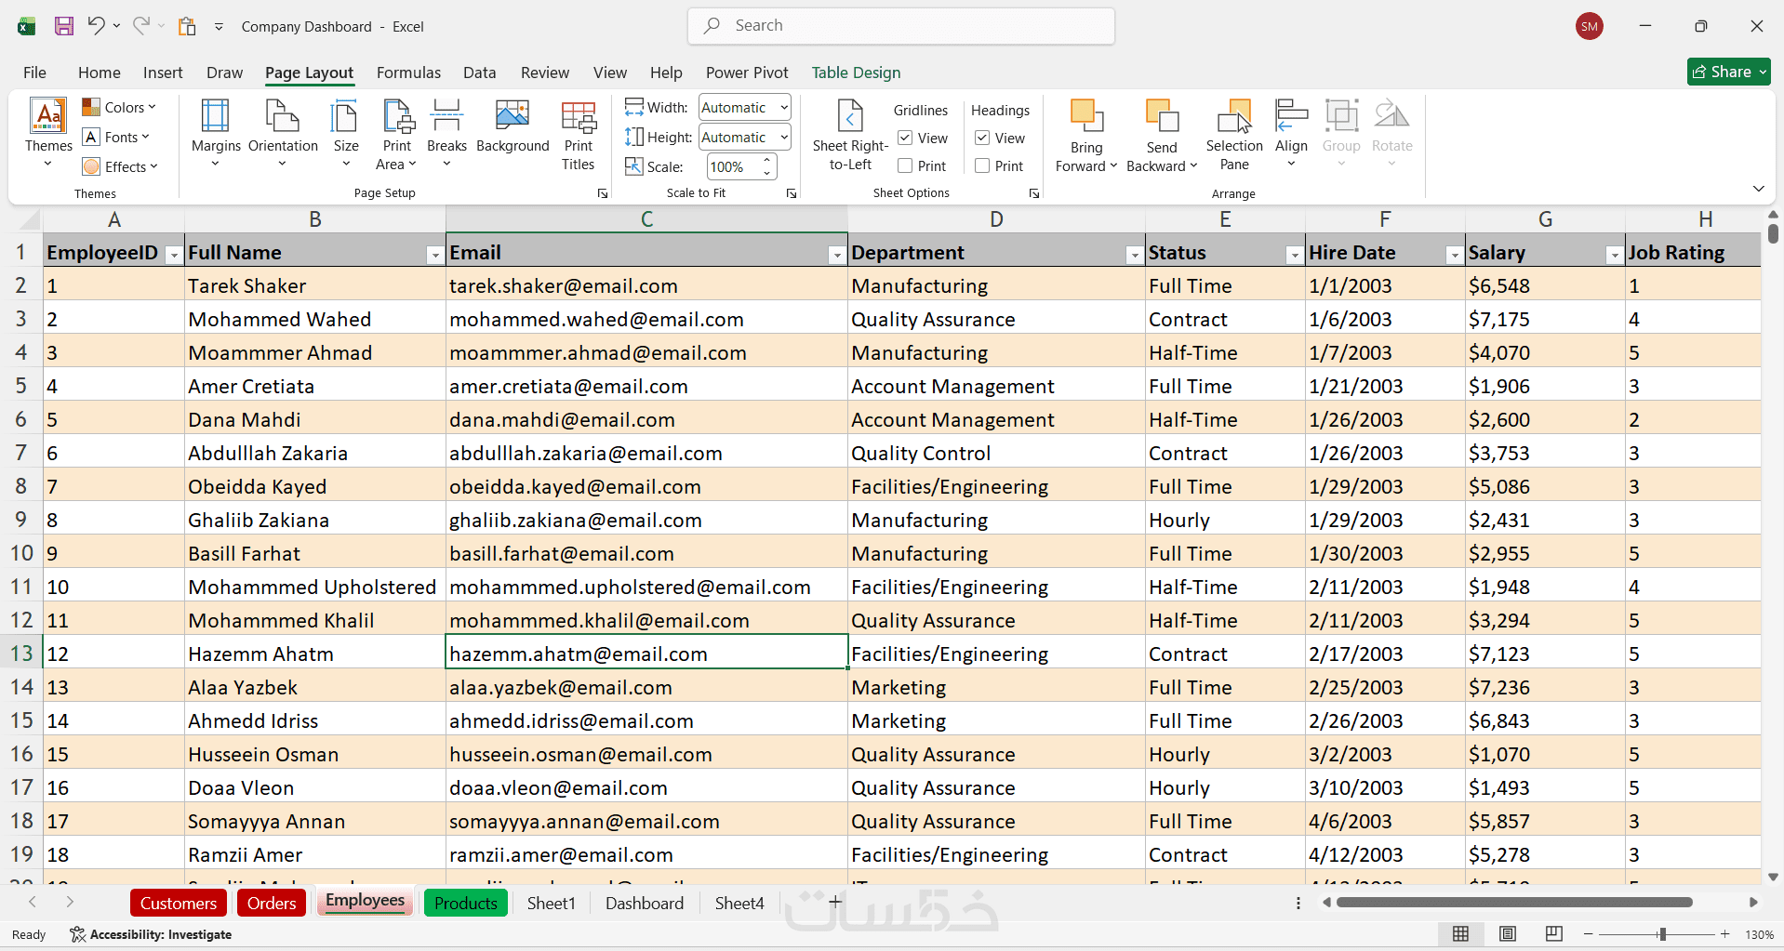
Task: Switch to the Customers sheet tab
Action: pyautogui.click(x=178, y=903)
